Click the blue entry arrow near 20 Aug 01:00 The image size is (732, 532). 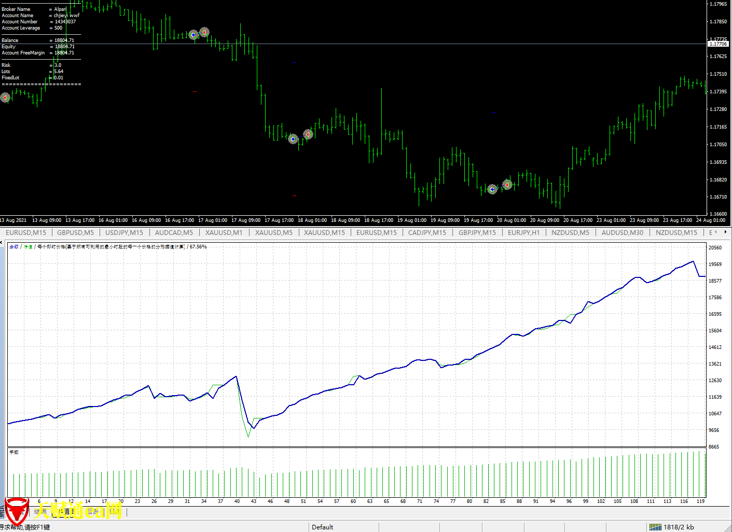(x=492, y=189)
